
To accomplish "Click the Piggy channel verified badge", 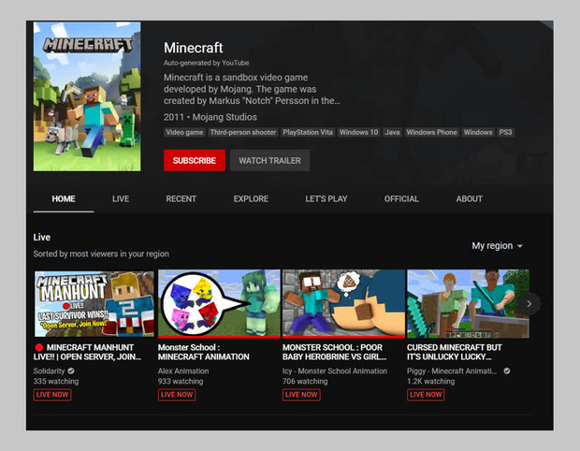I will coord(507,371).
